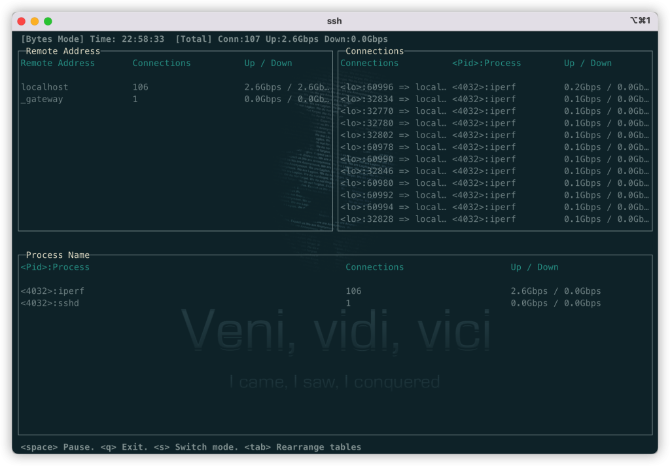This screenshot has width=670, height=466.
Task: Click the Process Name panel title
Action: pyautogui.click(x=57, y=255)
